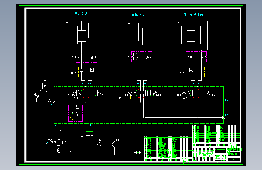
Task: Click the A1 sheet size cell
Action: coord(233,159)
